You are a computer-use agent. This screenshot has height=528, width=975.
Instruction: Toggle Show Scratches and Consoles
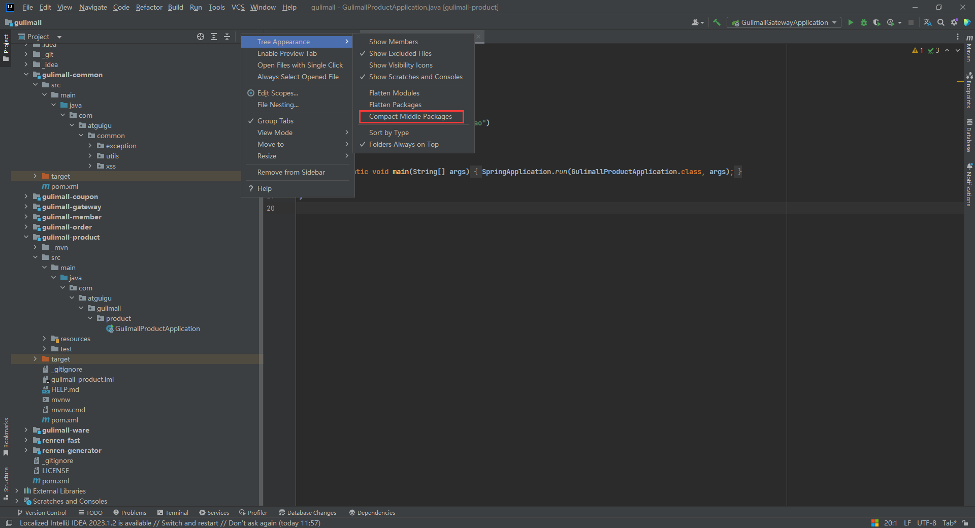415,77
